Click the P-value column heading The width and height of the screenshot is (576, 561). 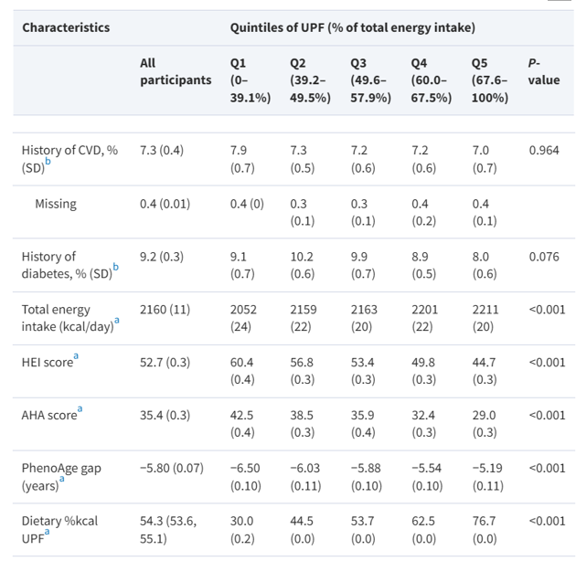[544, 71]
